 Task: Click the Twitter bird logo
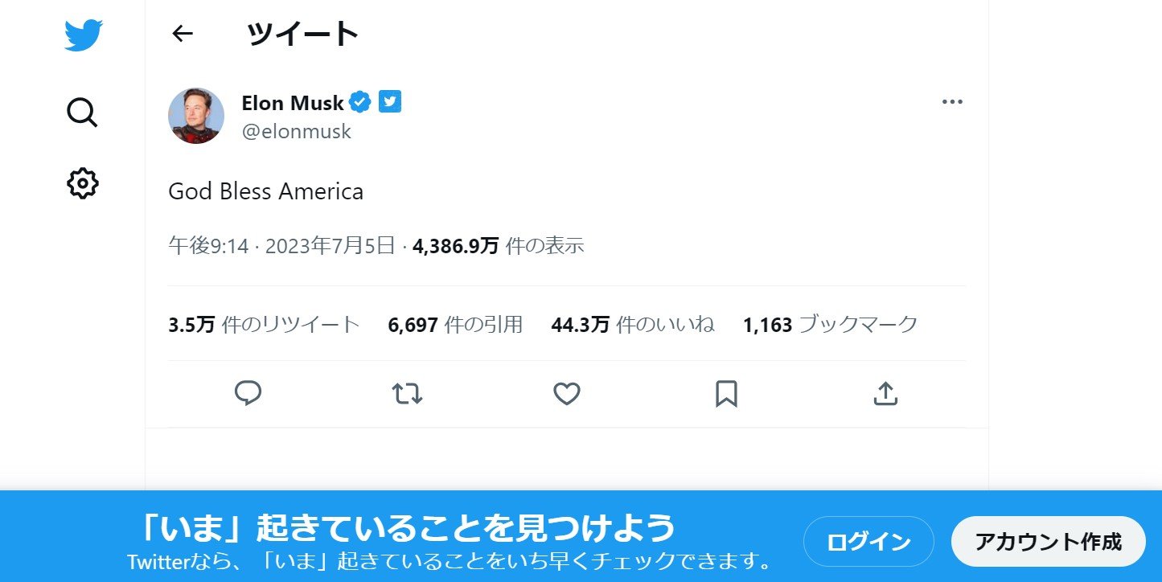[x=84, y=35]
